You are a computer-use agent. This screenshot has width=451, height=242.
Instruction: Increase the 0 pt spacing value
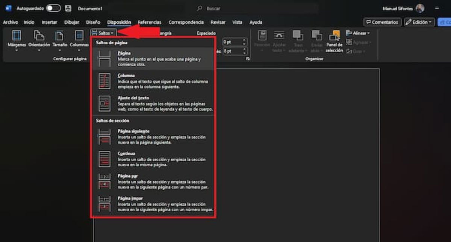[x=244, y=40]
